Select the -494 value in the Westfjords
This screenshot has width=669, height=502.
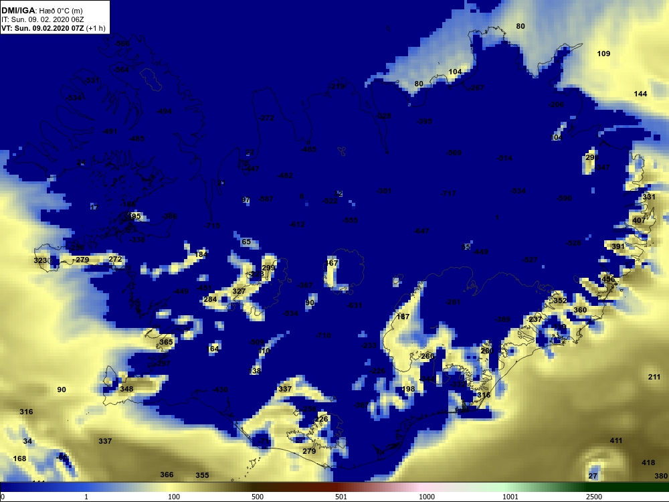163,111
